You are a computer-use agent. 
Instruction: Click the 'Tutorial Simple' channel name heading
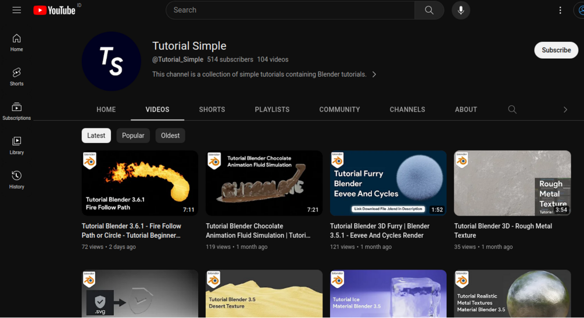point(189,46)
